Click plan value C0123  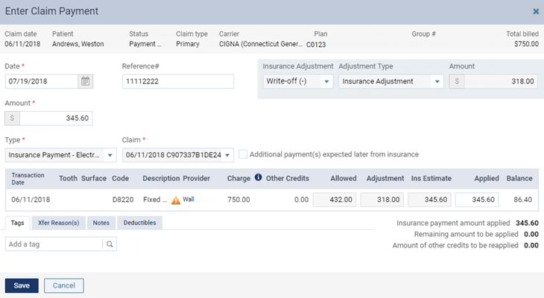316,45
